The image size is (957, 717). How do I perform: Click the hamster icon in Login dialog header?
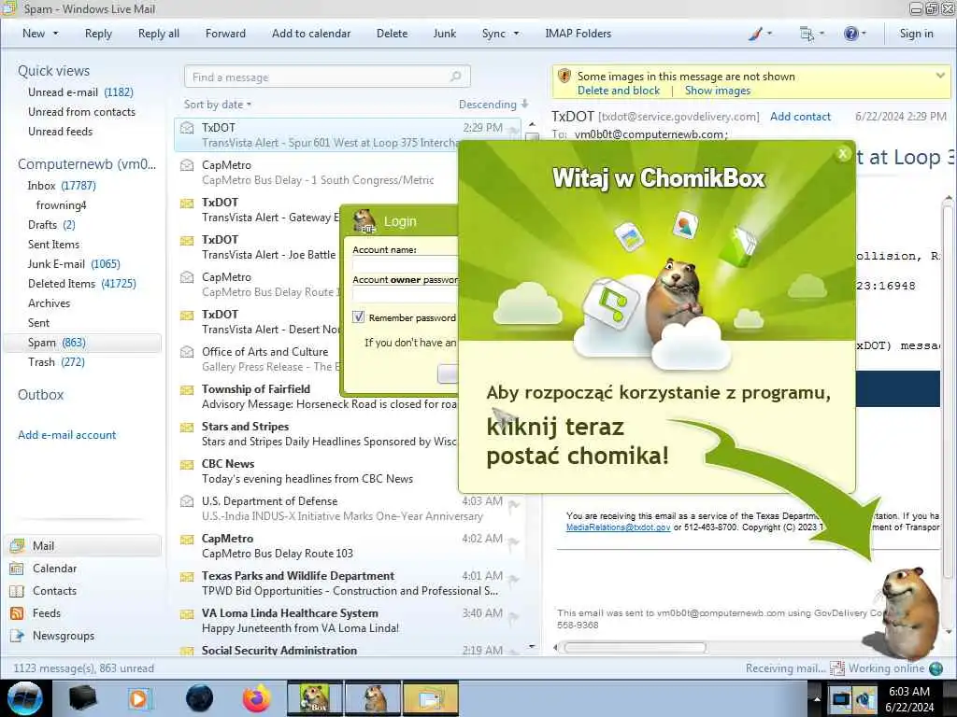(365, 221)
